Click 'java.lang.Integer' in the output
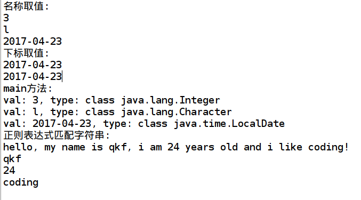The image size is (361, 200). pyautogui.click(x=171, y=100)
